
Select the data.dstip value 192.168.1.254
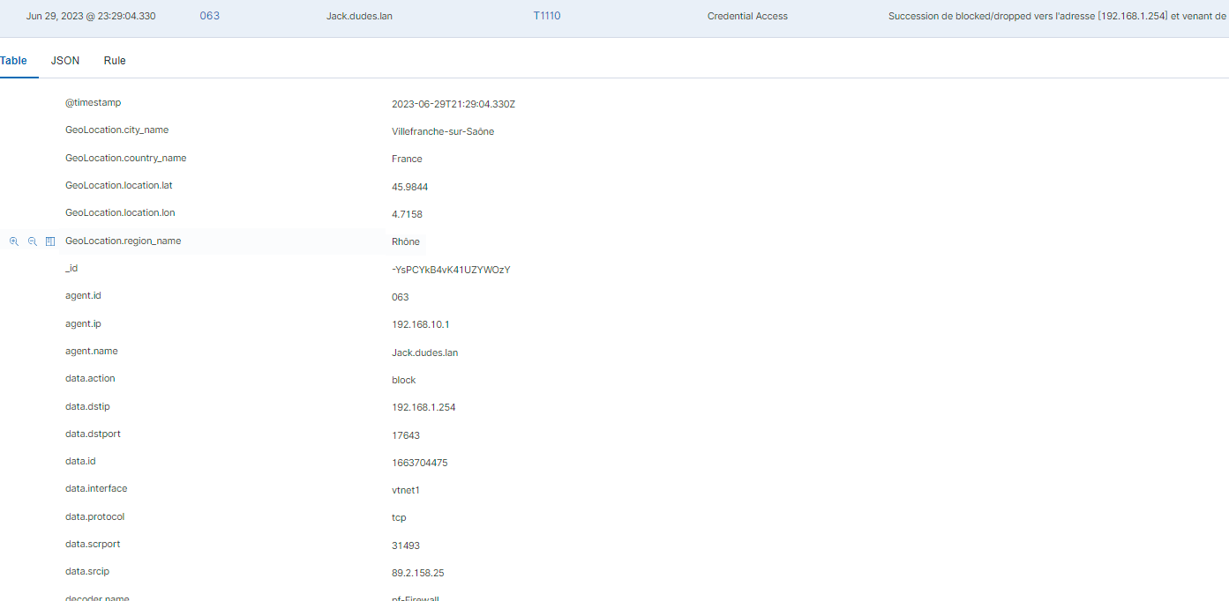pos(423,407)
